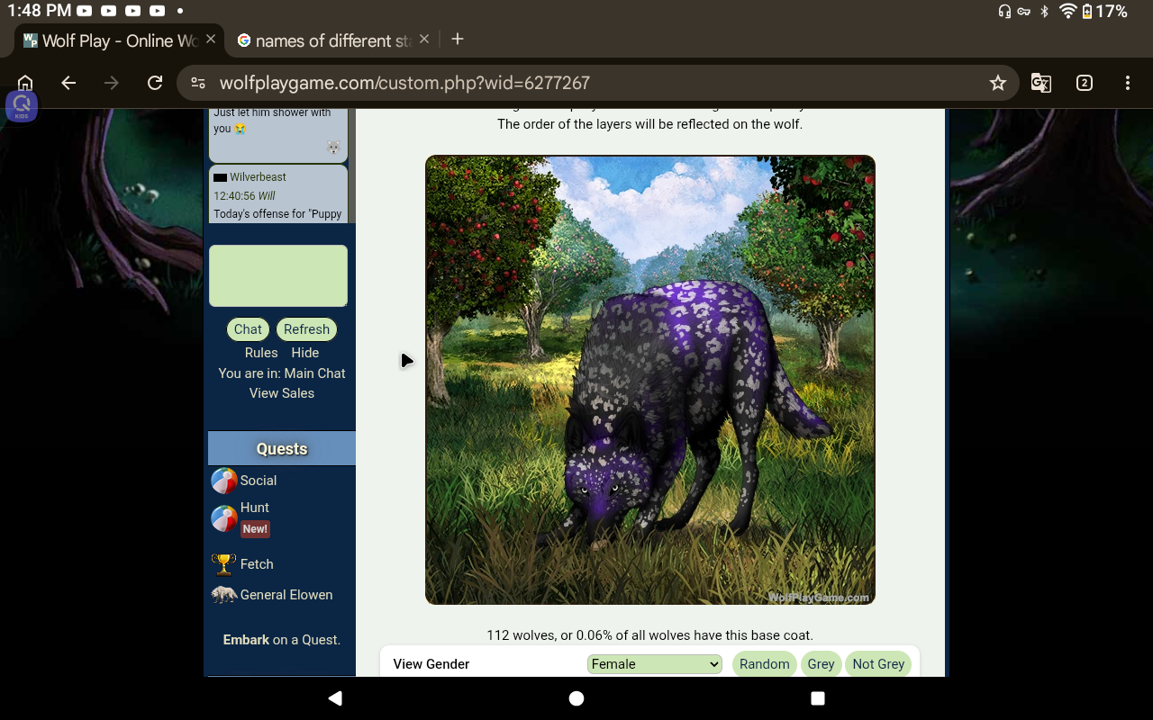This screenshot has width=1153, height=720.
Task: Tap the battery indicator in status bar
Action: pyautogui.click(x=1087, y=12)
